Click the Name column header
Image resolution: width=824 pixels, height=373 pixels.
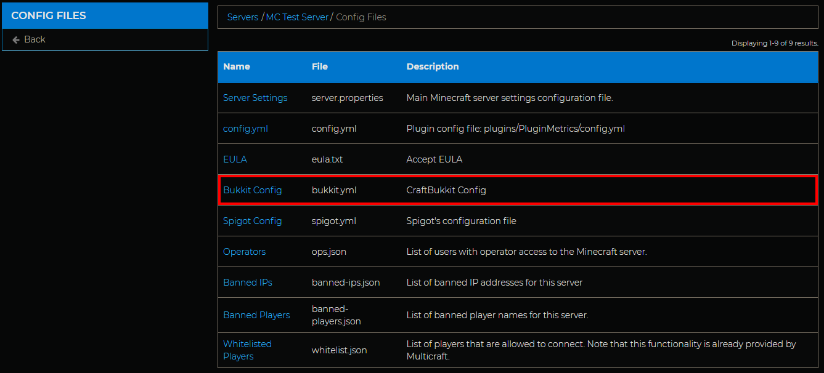pyautogui.click(x=236, y=66)
